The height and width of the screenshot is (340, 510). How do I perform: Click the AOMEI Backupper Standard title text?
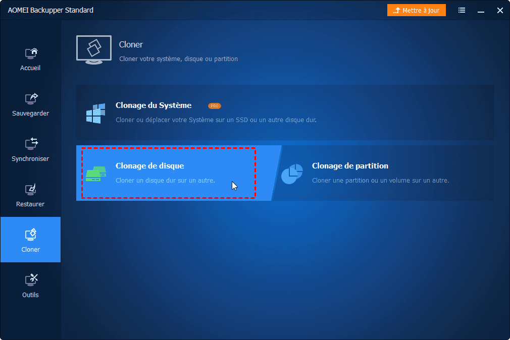(50, 11)
